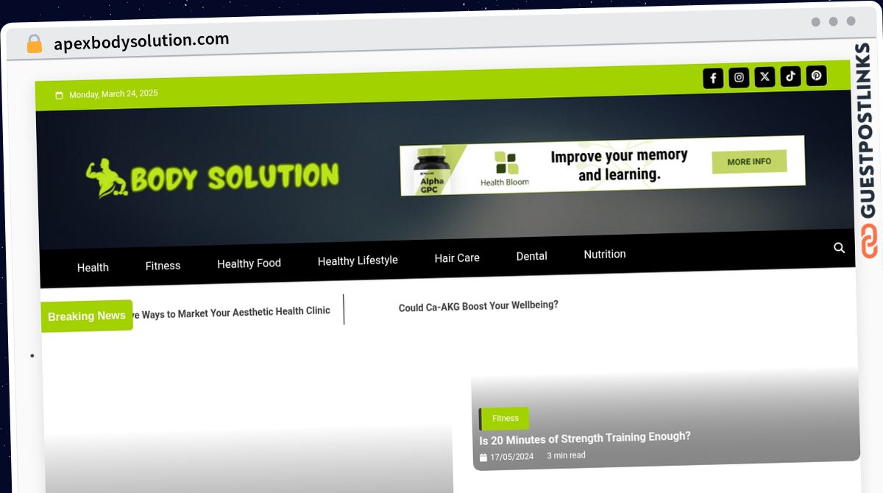Click the calendar icon beside Monday date
Viewport: 883px width, 493px height.
click(59, 96)
